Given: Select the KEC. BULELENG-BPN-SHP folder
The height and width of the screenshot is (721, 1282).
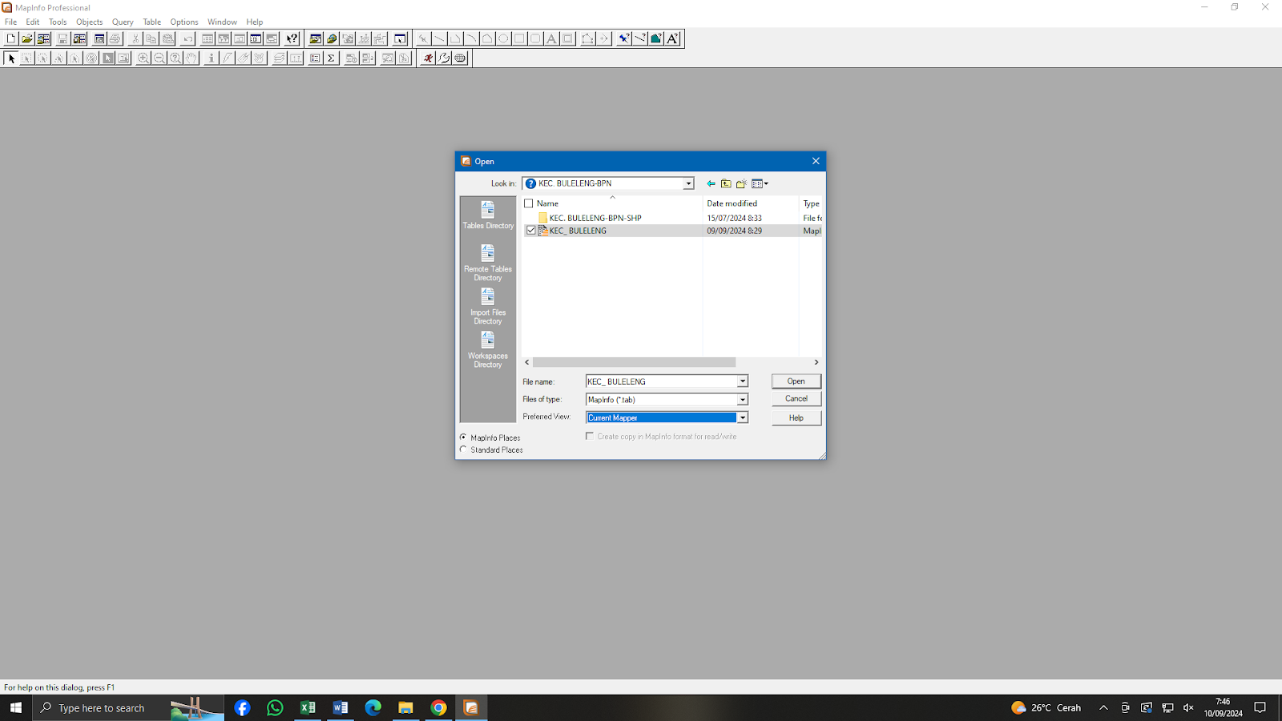Looking at the screenshot, I should click(x=595, y=218).
